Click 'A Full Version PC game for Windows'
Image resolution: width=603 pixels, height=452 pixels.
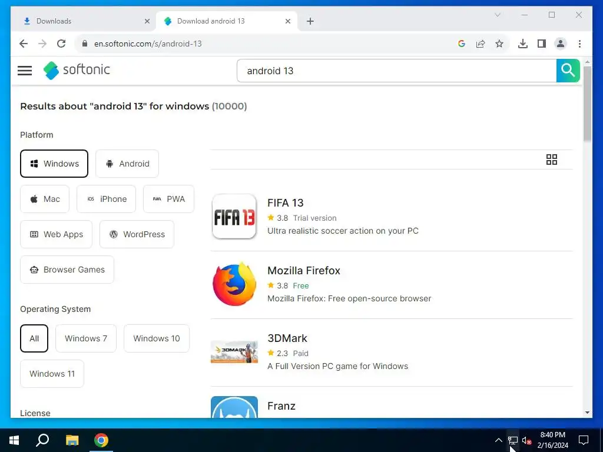[x=337, y=366]
